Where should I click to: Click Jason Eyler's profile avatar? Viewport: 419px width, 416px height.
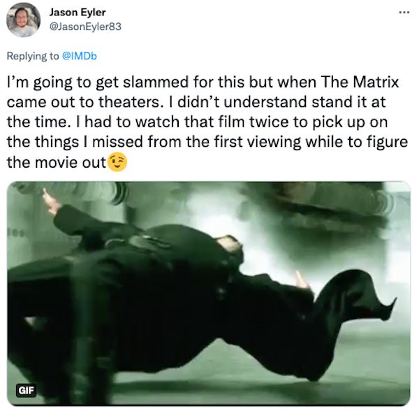(x=23, y=20)
